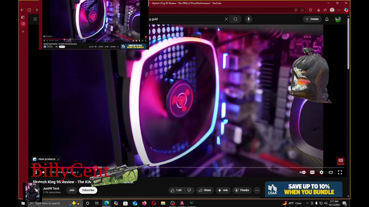Click the Ask button
The image size is (369, 207).
[223, 190]
